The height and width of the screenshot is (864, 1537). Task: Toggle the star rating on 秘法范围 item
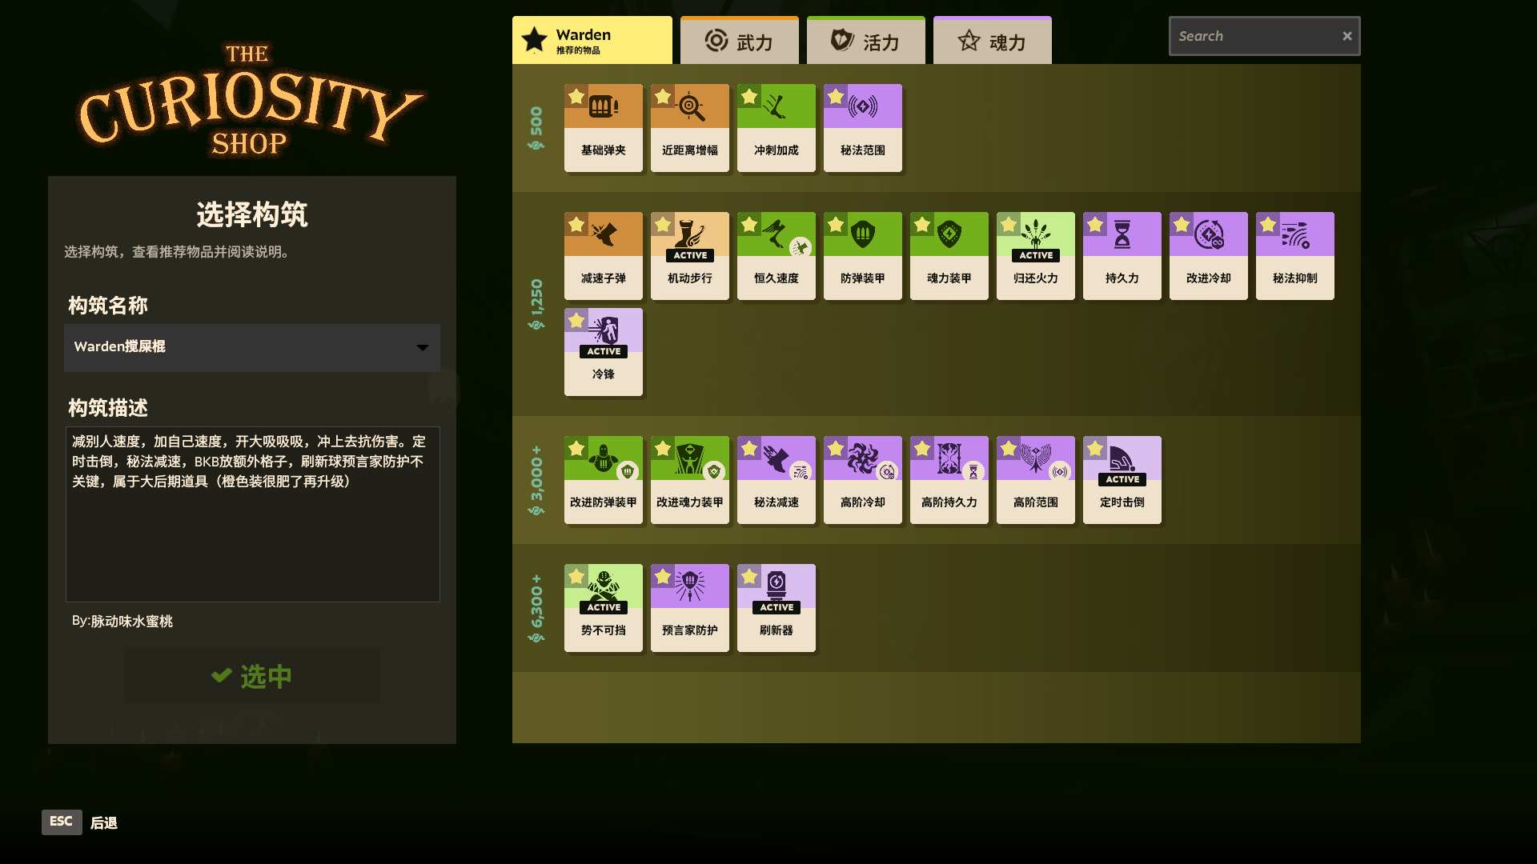point(837,97)
